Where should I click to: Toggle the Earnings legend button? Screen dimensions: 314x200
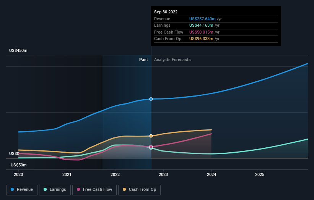click(55, 190)
